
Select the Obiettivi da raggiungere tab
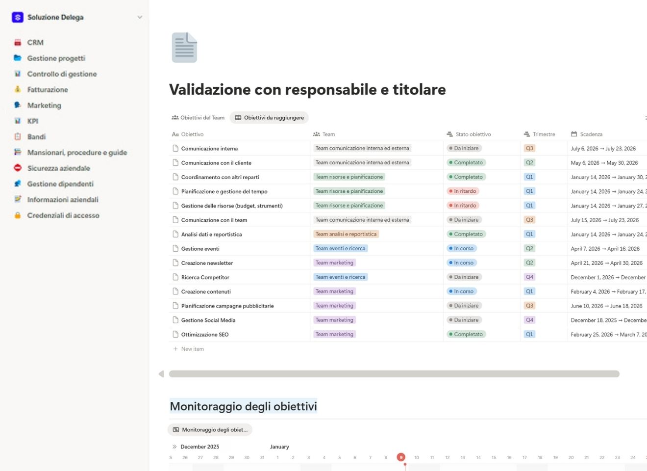269,117
